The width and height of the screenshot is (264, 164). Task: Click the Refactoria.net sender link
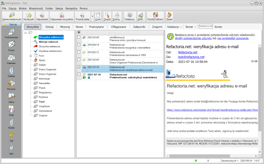pos(188,52)
